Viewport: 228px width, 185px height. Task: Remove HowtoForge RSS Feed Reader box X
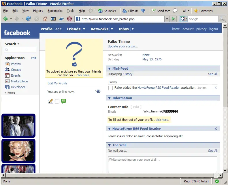pyautogui.click(x=216, y=129)
